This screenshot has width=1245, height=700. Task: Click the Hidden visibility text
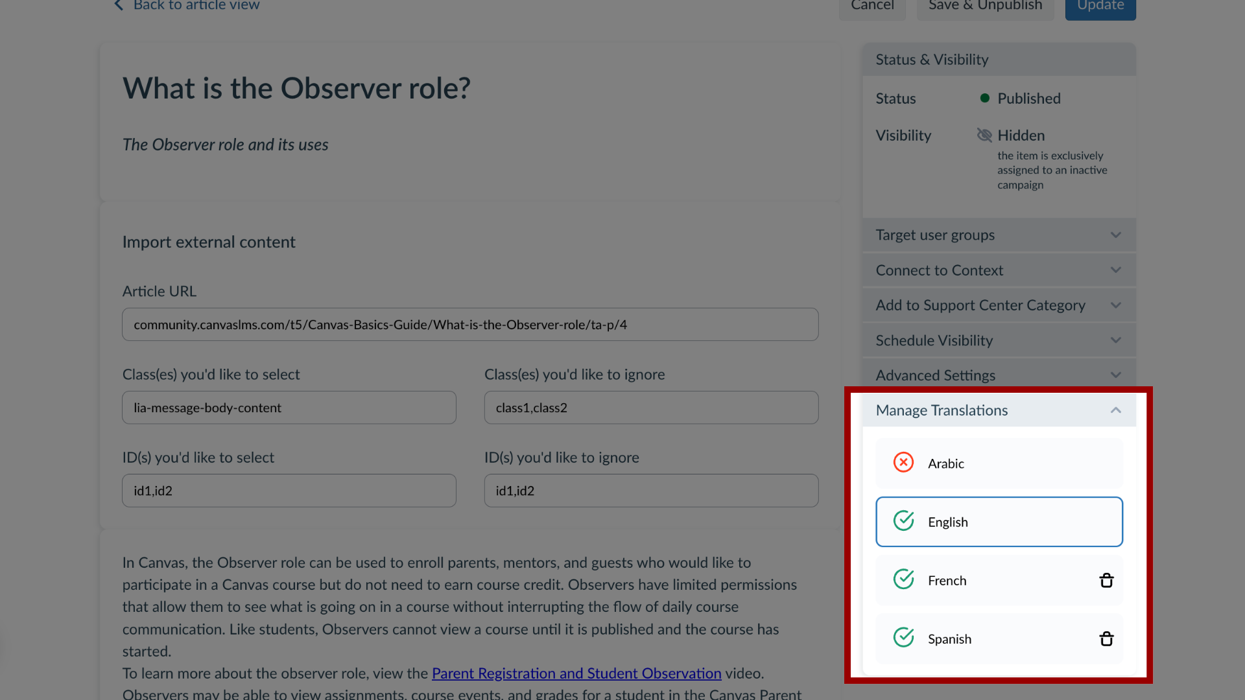point(1021,135)
